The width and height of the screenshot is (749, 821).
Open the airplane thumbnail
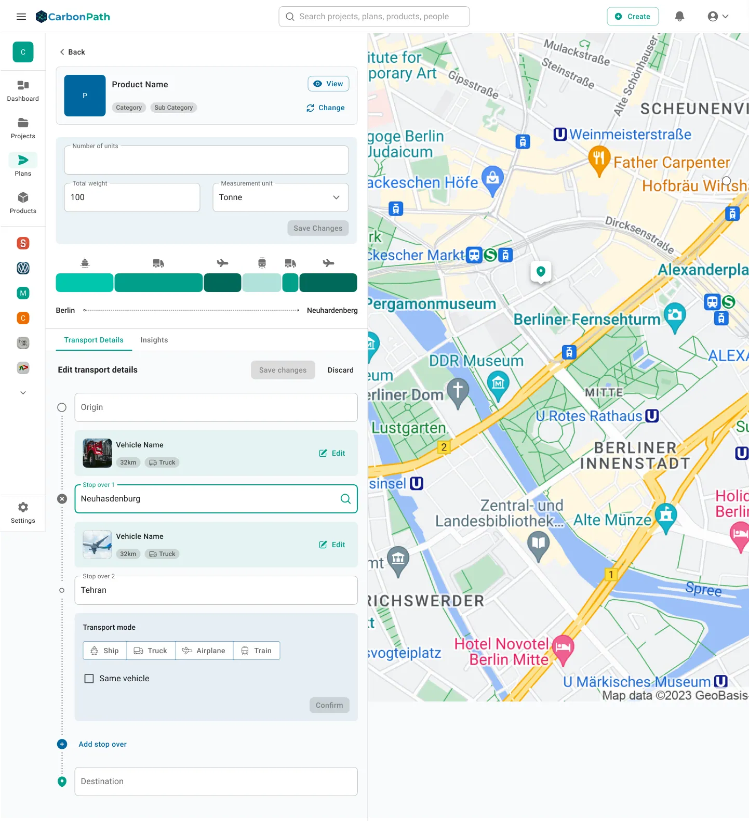tap(98, 545)
